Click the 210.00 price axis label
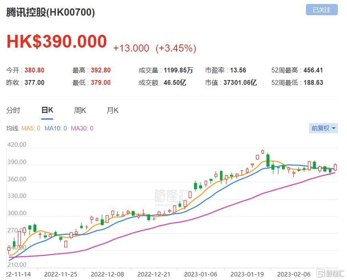Viewport: 347px width, 280px height. pos(17,265)
